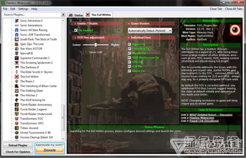Toggle the Fix Enabled checkbox
This screenshot has width=246, height=158.
[x=76, y=30]
